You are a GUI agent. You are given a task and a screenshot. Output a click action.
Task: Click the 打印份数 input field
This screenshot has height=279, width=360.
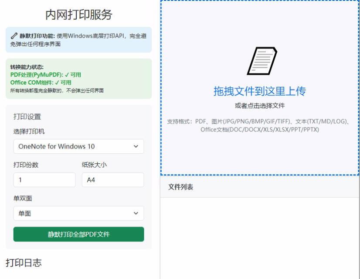(x=44, y=179)
